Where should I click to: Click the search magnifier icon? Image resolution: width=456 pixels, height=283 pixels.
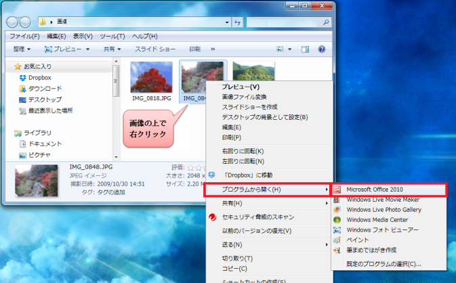tap(327, 22)
